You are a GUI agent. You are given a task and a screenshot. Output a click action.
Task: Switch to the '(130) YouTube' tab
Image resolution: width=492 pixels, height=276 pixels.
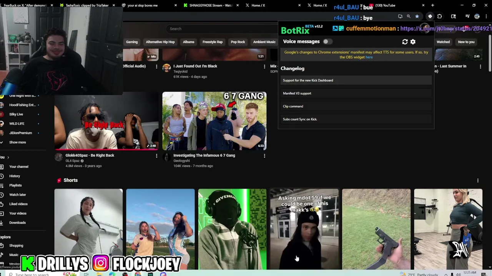click(x=396, y=5)
